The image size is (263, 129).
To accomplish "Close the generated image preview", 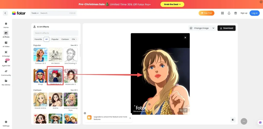I will (x=185, y=38).
